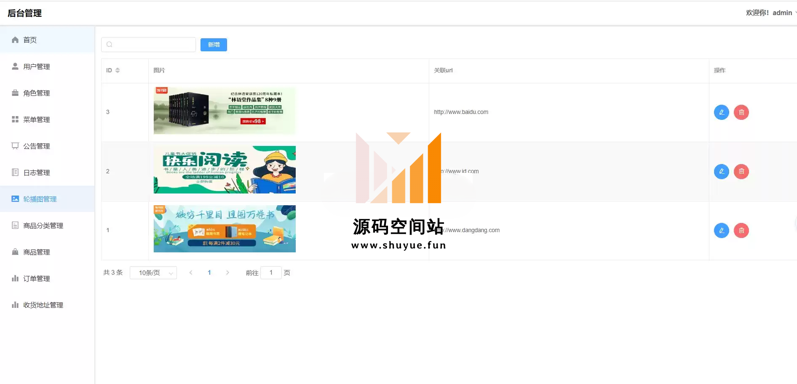Select the 轮播图管理 menu item
Viewport: 797px width, 384px height.
tap(47, 199)
